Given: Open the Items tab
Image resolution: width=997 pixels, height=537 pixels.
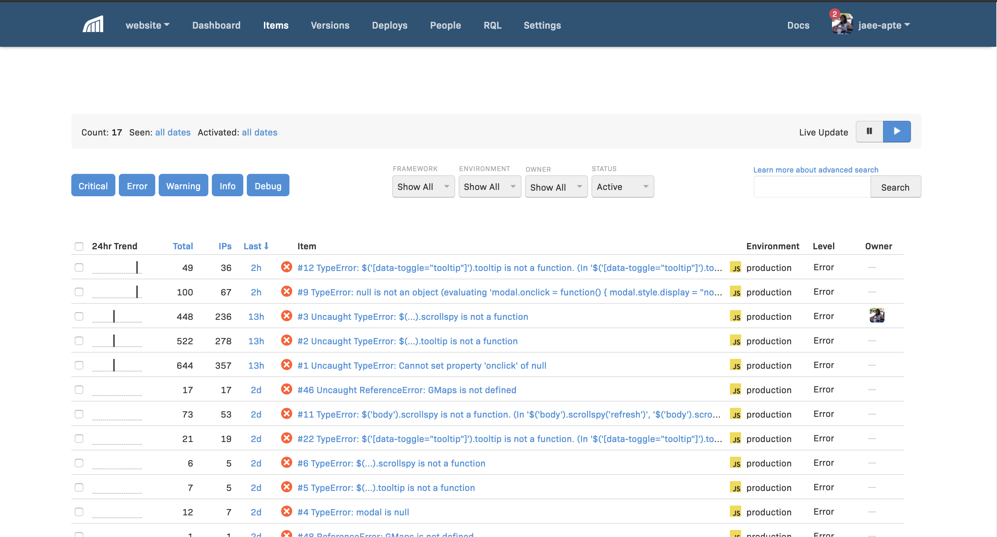Looking at the screenshot, I should (x=275, y=25).
